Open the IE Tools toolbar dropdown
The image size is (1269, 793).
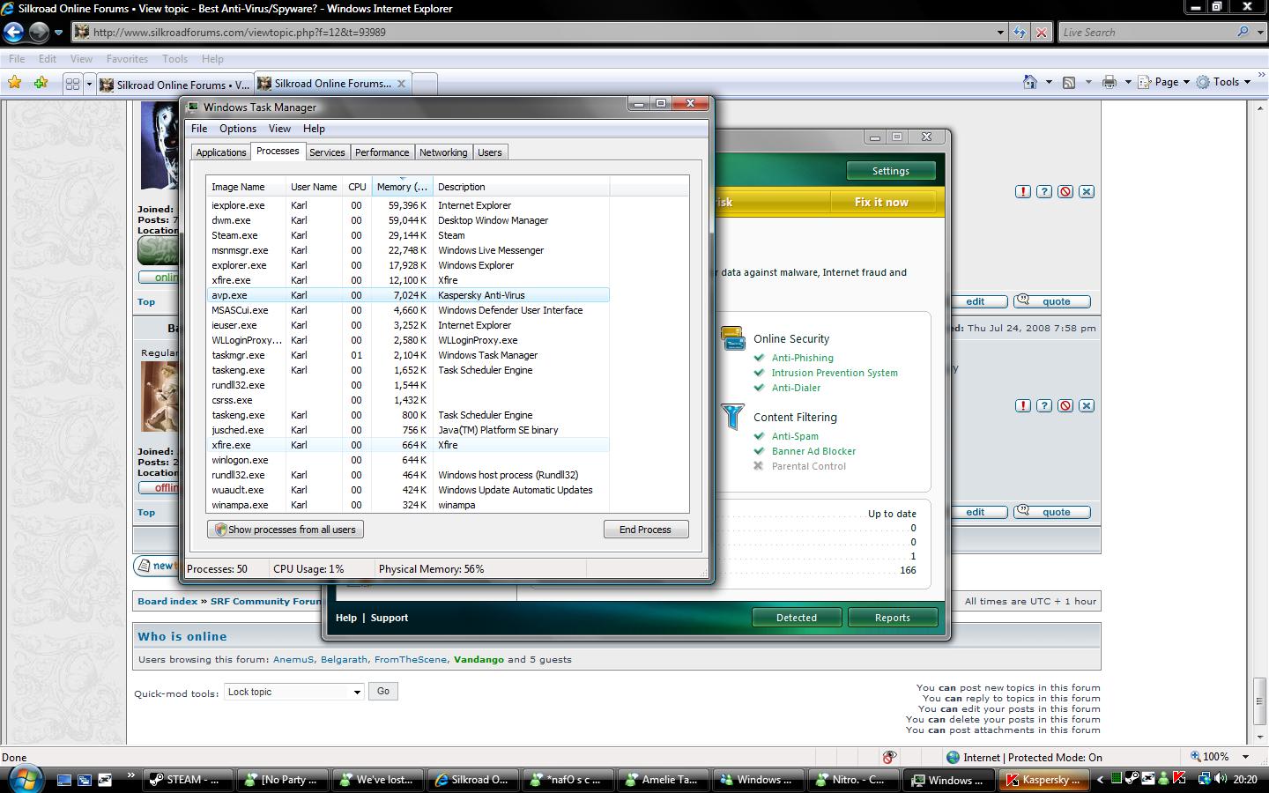pos(1223,82)
